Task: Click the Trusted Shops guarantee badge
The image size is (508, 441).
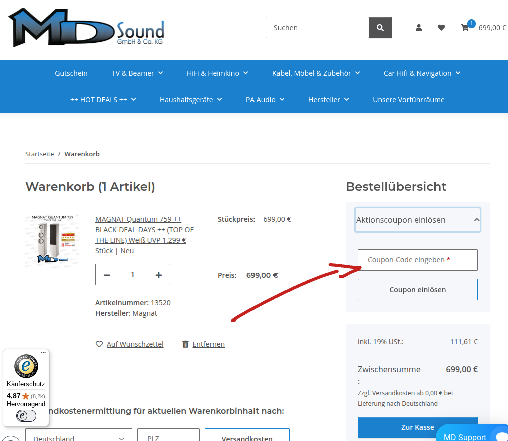Action: [x=26, y=366]
